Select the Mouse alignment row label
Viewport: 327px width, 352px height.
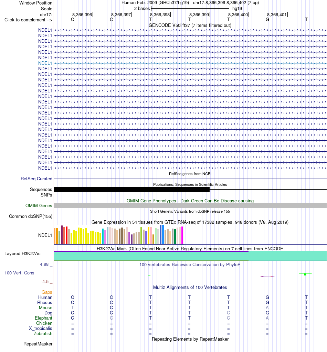tap(45, 308)
